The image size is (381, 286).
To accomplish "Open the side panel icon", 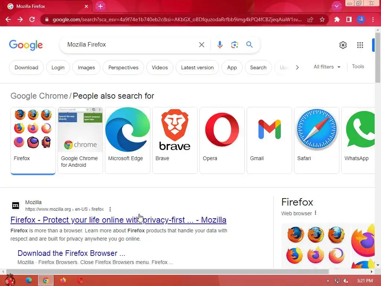I will pyautogui.click(x=349, y=19).
